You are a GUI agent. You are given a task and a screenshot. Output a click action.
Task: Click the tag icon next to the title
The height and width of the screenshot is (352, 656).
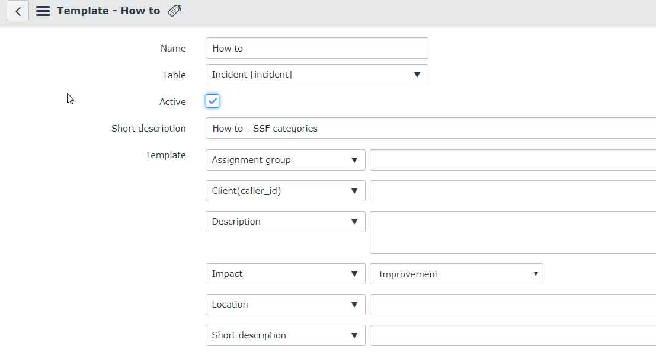[x=174, y=10]
